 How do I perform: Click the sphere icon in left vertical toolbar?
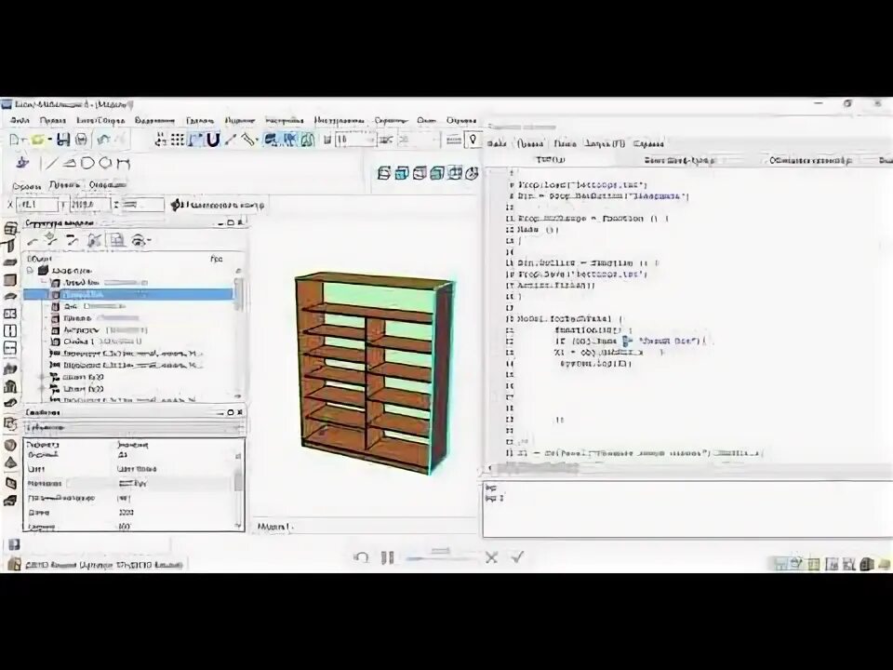10,445
